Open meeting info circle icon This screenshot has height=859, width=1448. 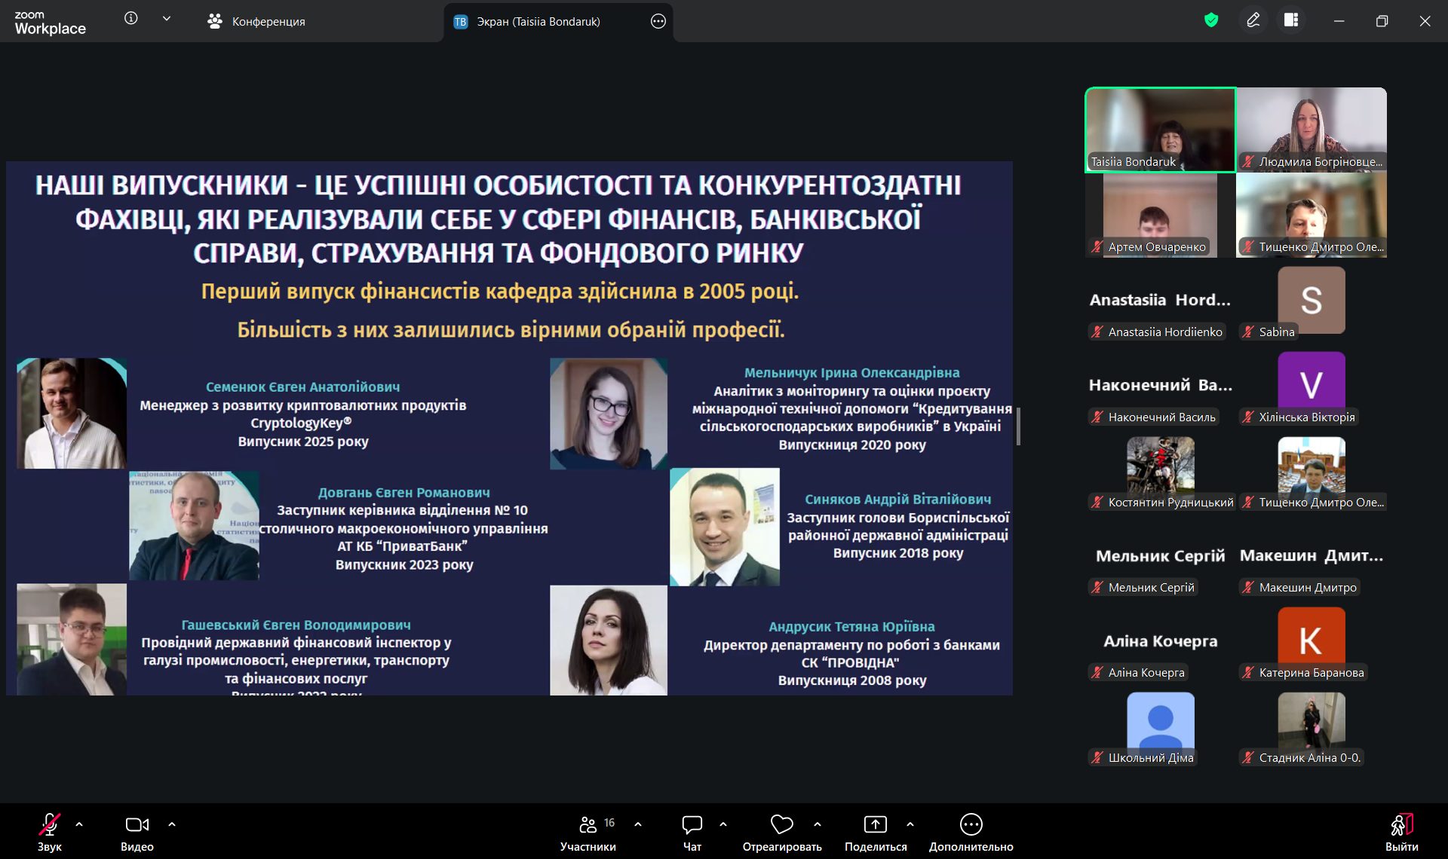click(x=131, y=18)
